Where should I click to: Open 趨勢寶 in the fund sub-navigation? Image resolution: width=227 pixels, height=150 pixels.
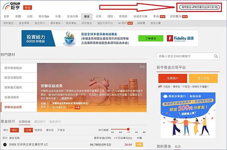(141, 23)
